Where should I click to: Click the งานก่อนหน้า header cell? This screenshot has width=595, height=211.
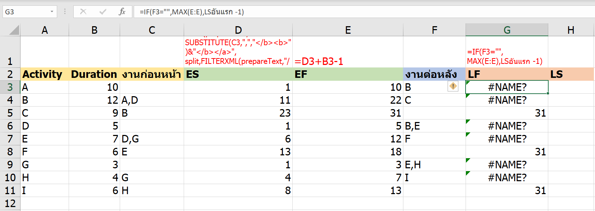152,74
